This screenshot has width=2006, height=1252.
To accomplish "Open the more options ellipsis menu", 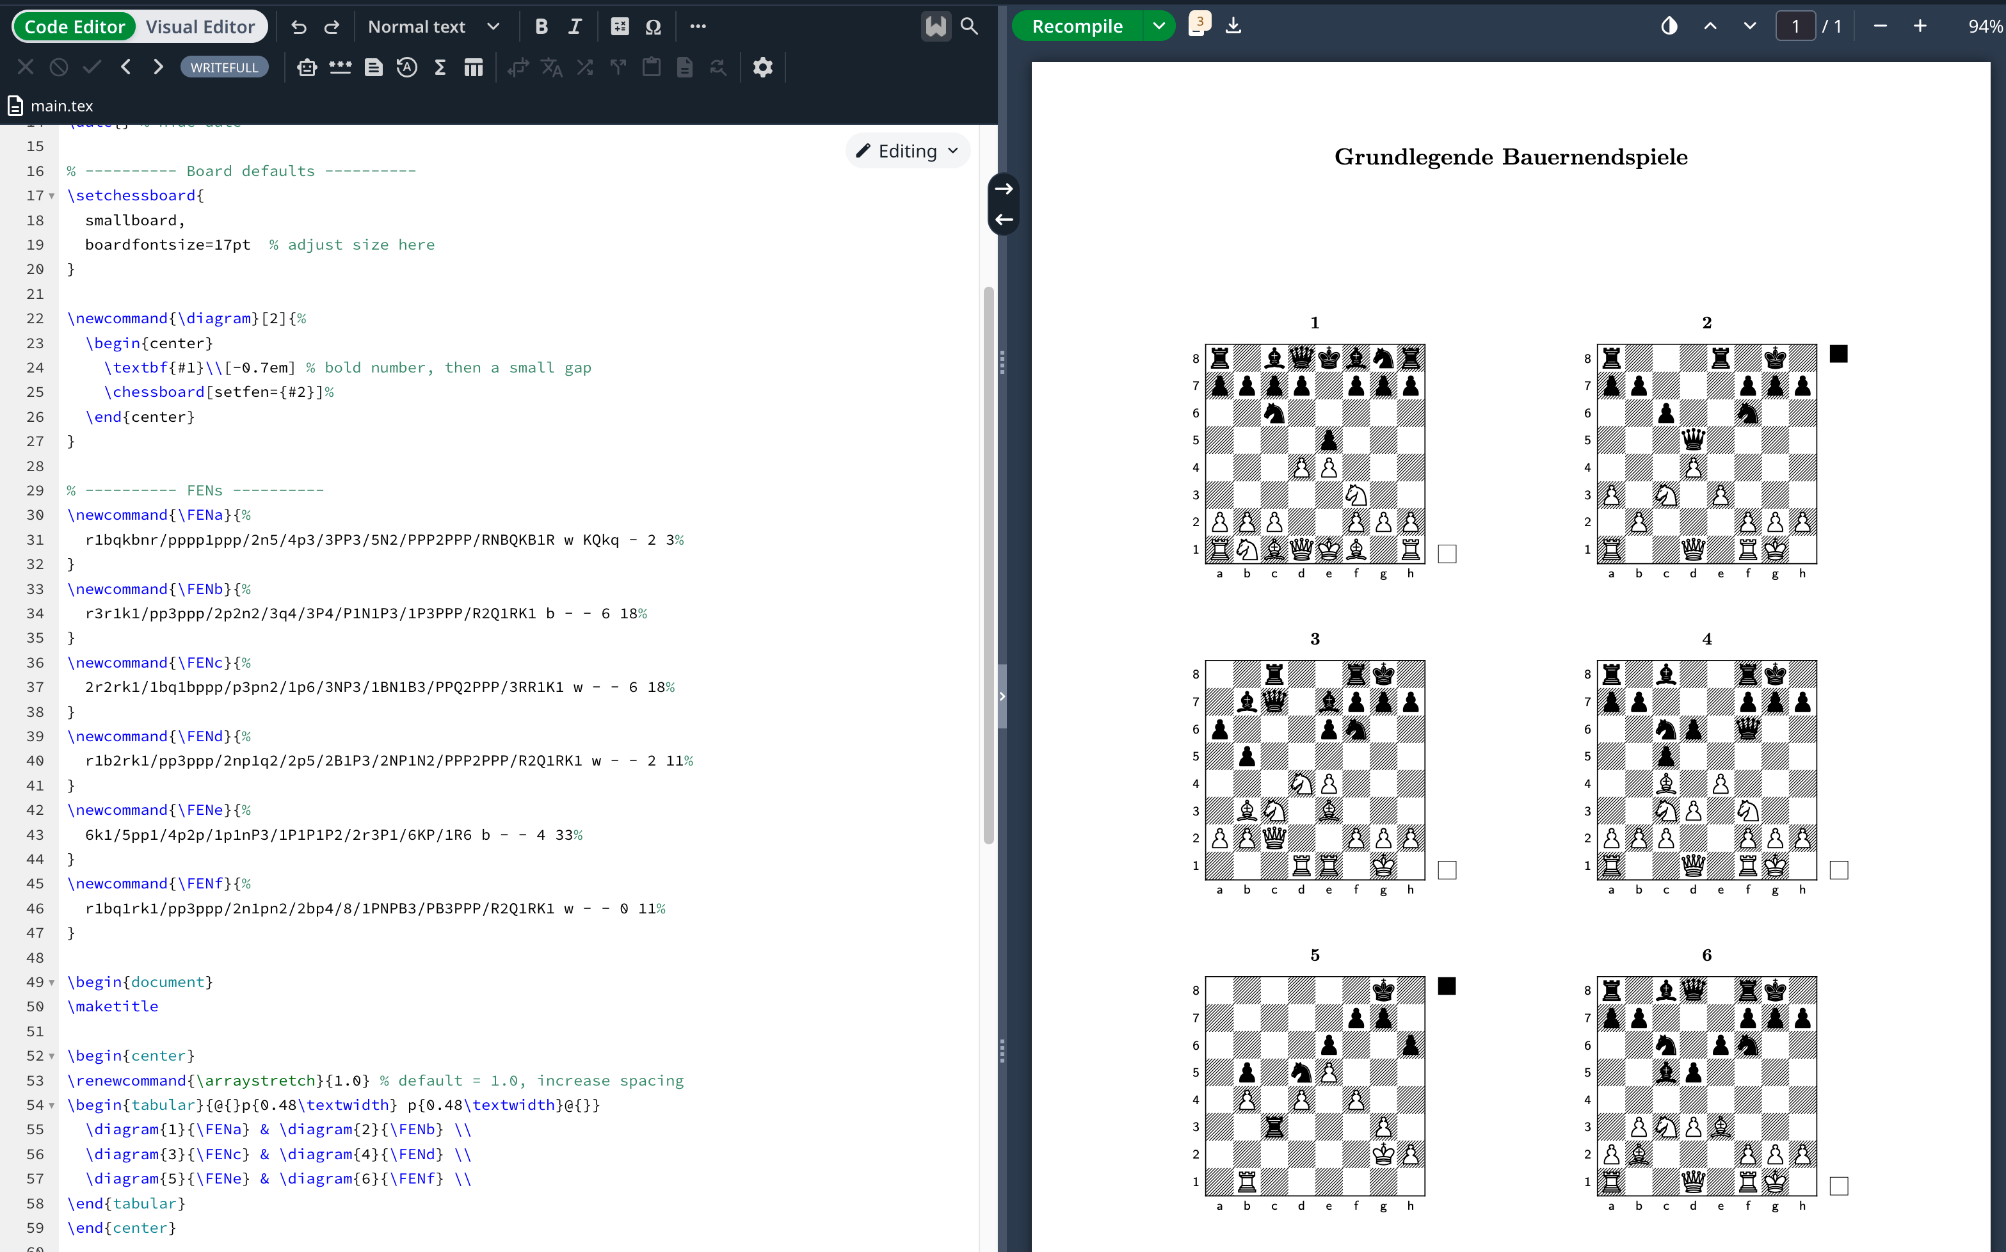I will click(698, 26).
